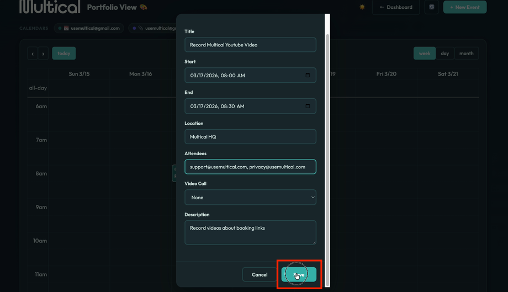Edit the Title field

[250, 45]
